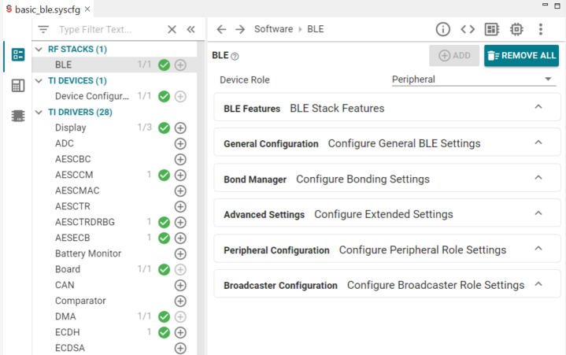Screen dimensions: 566x355
Task: Click the green check on DMA row
Action: pyautogui.click(x=165, y=316)
